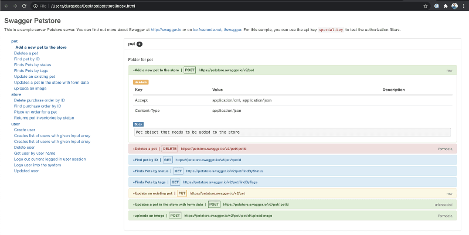The height and width of the screenshot is (235, 469).
Task: Click the Accept key cell
Action: tap(141, 100)
